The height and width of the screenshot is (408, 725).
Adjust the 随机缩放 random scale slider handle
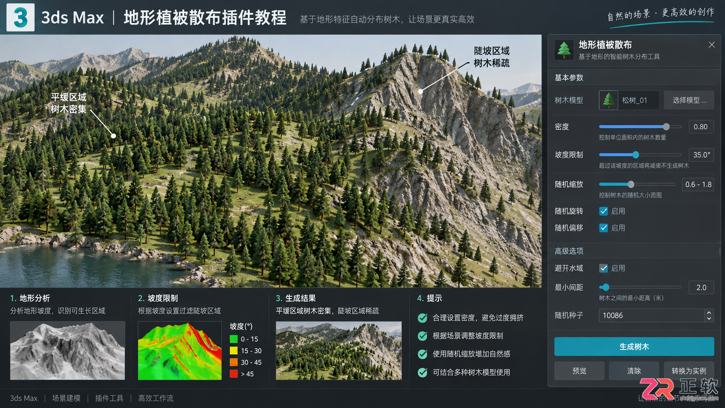pyautogui.click(x=631, y=184)
